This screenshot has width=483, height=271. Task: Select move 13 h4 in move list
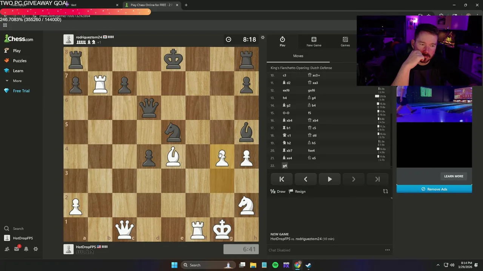click(285, 98)
